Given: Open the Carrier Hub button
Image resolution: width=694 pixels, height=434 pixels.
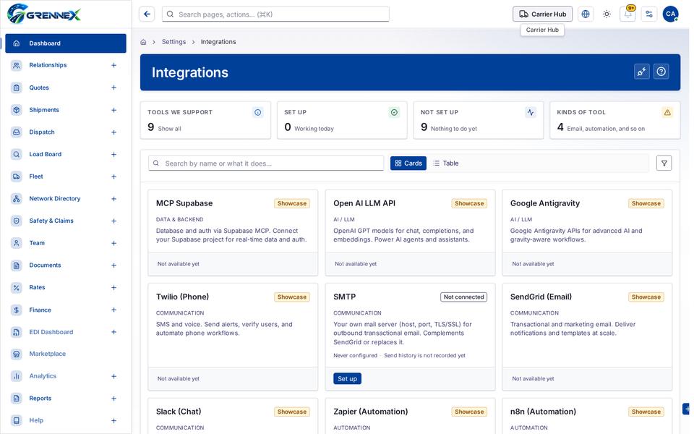Looking at the screenshot, I should coord(542,14).
